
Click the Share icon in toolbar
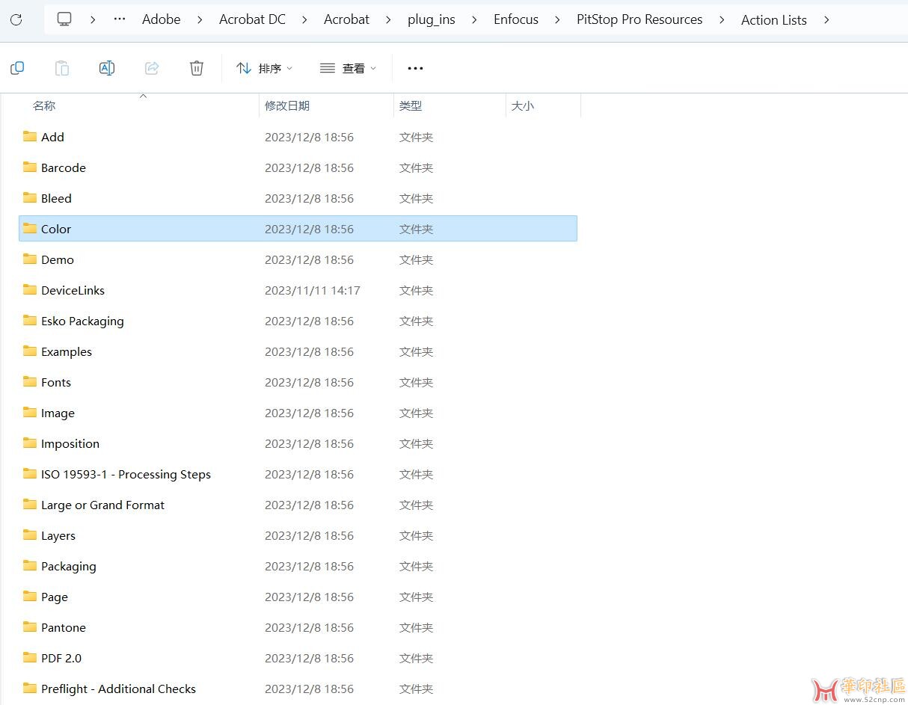[152, 68]
